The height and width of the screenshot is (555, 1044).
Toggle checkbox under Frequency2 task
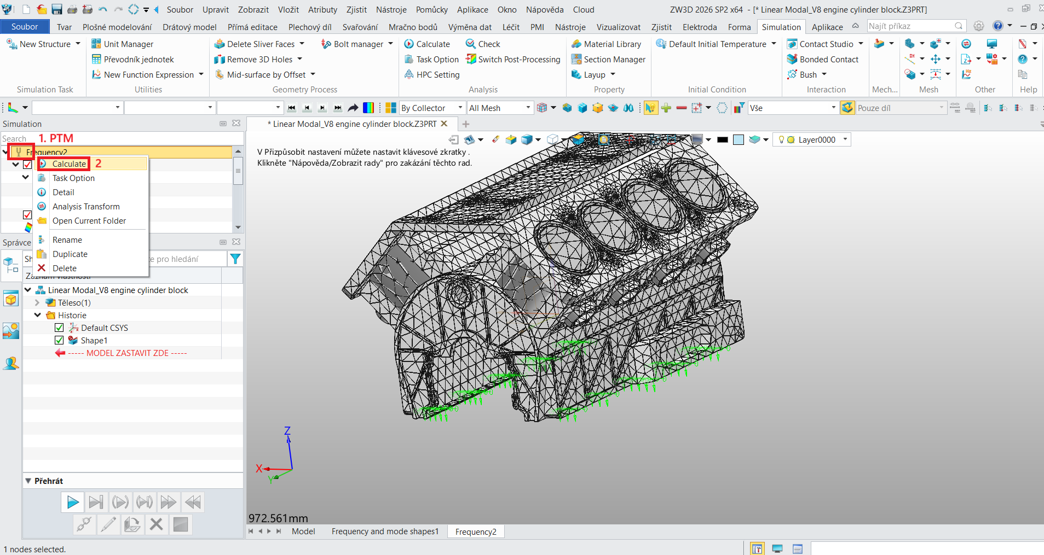[x=27, y=165]
